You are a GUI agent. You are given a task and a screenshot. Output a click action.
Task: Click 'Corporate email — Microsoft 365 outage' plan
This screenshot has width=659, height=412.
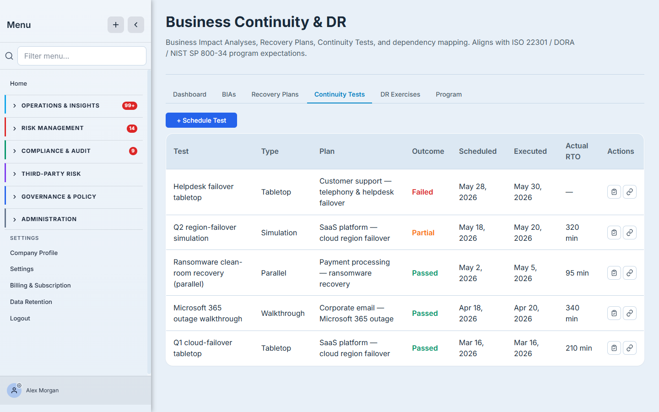[357, 313]
